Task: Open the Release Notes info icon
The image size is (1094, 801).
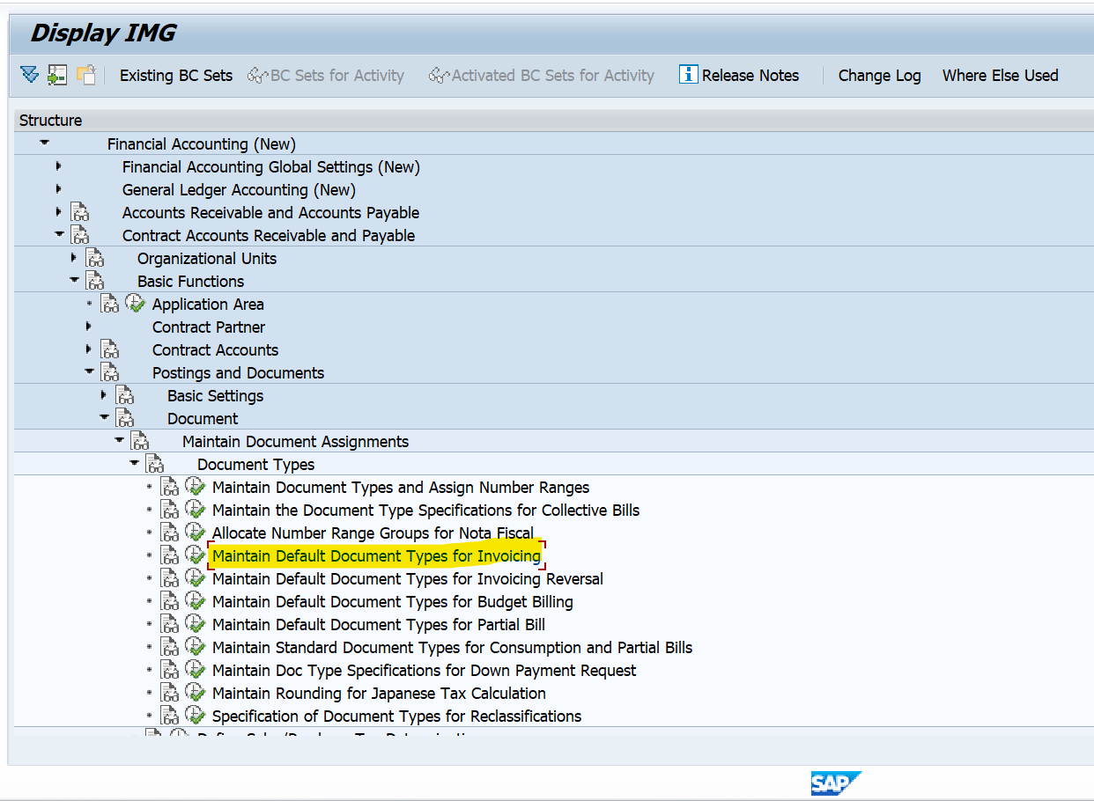Action: click(689, 75)
